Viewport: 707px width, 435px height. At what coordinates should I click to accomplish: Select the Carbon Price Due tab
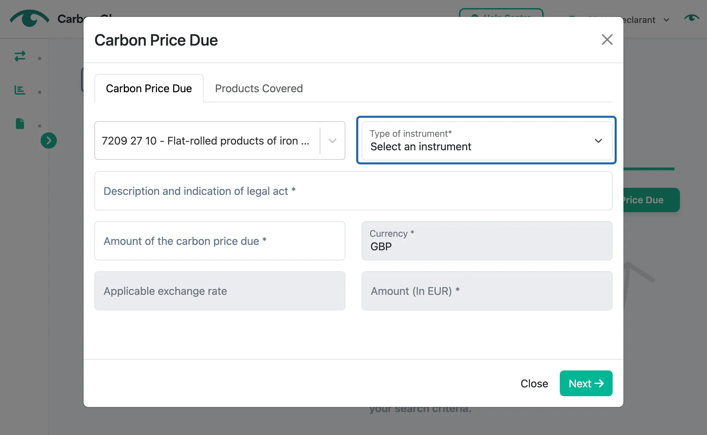point(149,88)
